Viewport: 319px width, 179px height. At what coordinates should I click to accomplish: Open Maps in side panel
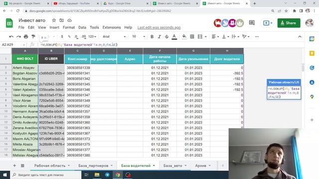click(312, 97)
